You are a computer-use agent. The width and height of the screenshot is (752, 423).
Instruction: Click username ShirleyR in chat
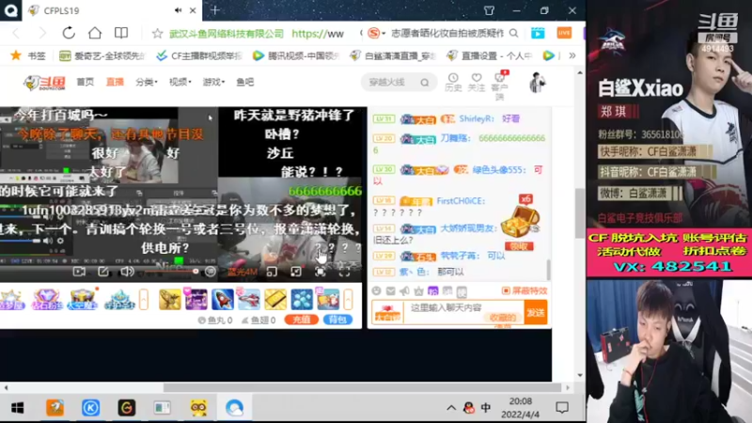click(x=477, y=118)
